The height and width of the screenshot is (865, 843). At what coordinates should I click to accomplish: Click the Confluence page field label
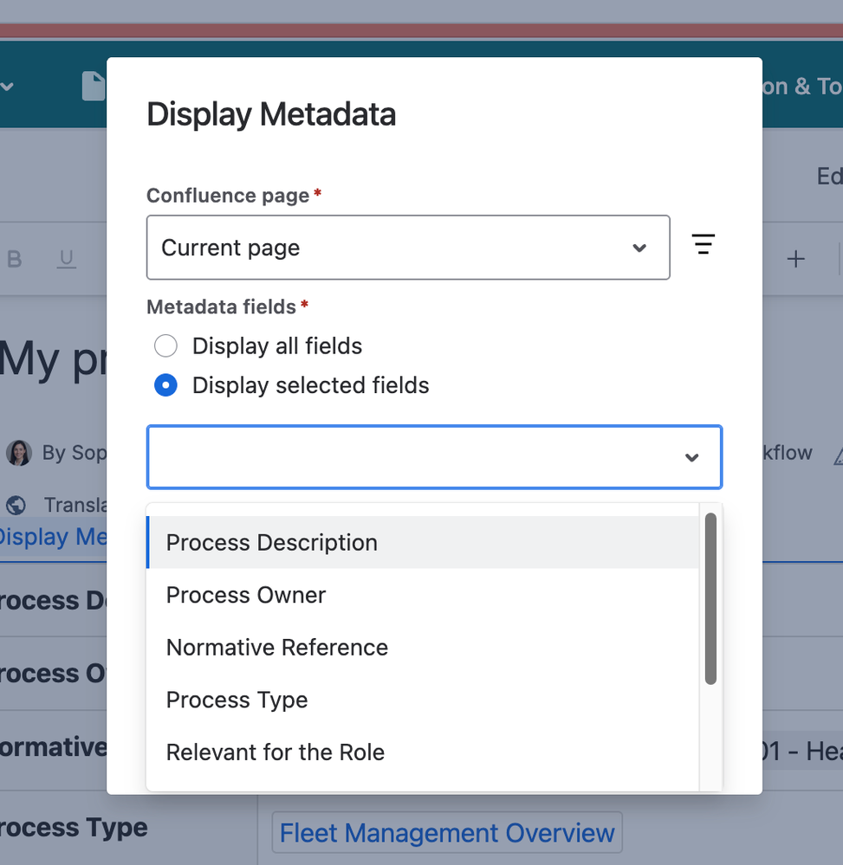[228, 196]
